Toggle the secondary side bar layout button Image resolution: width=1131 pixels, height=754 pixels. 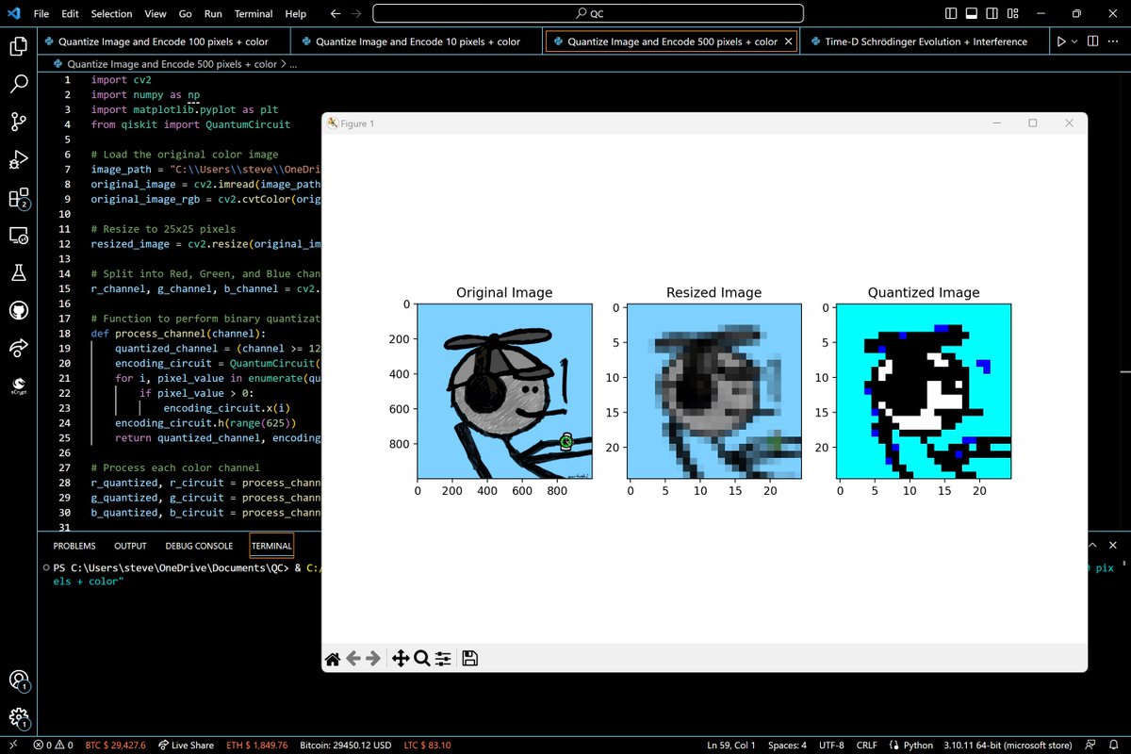tap(992, 14)
